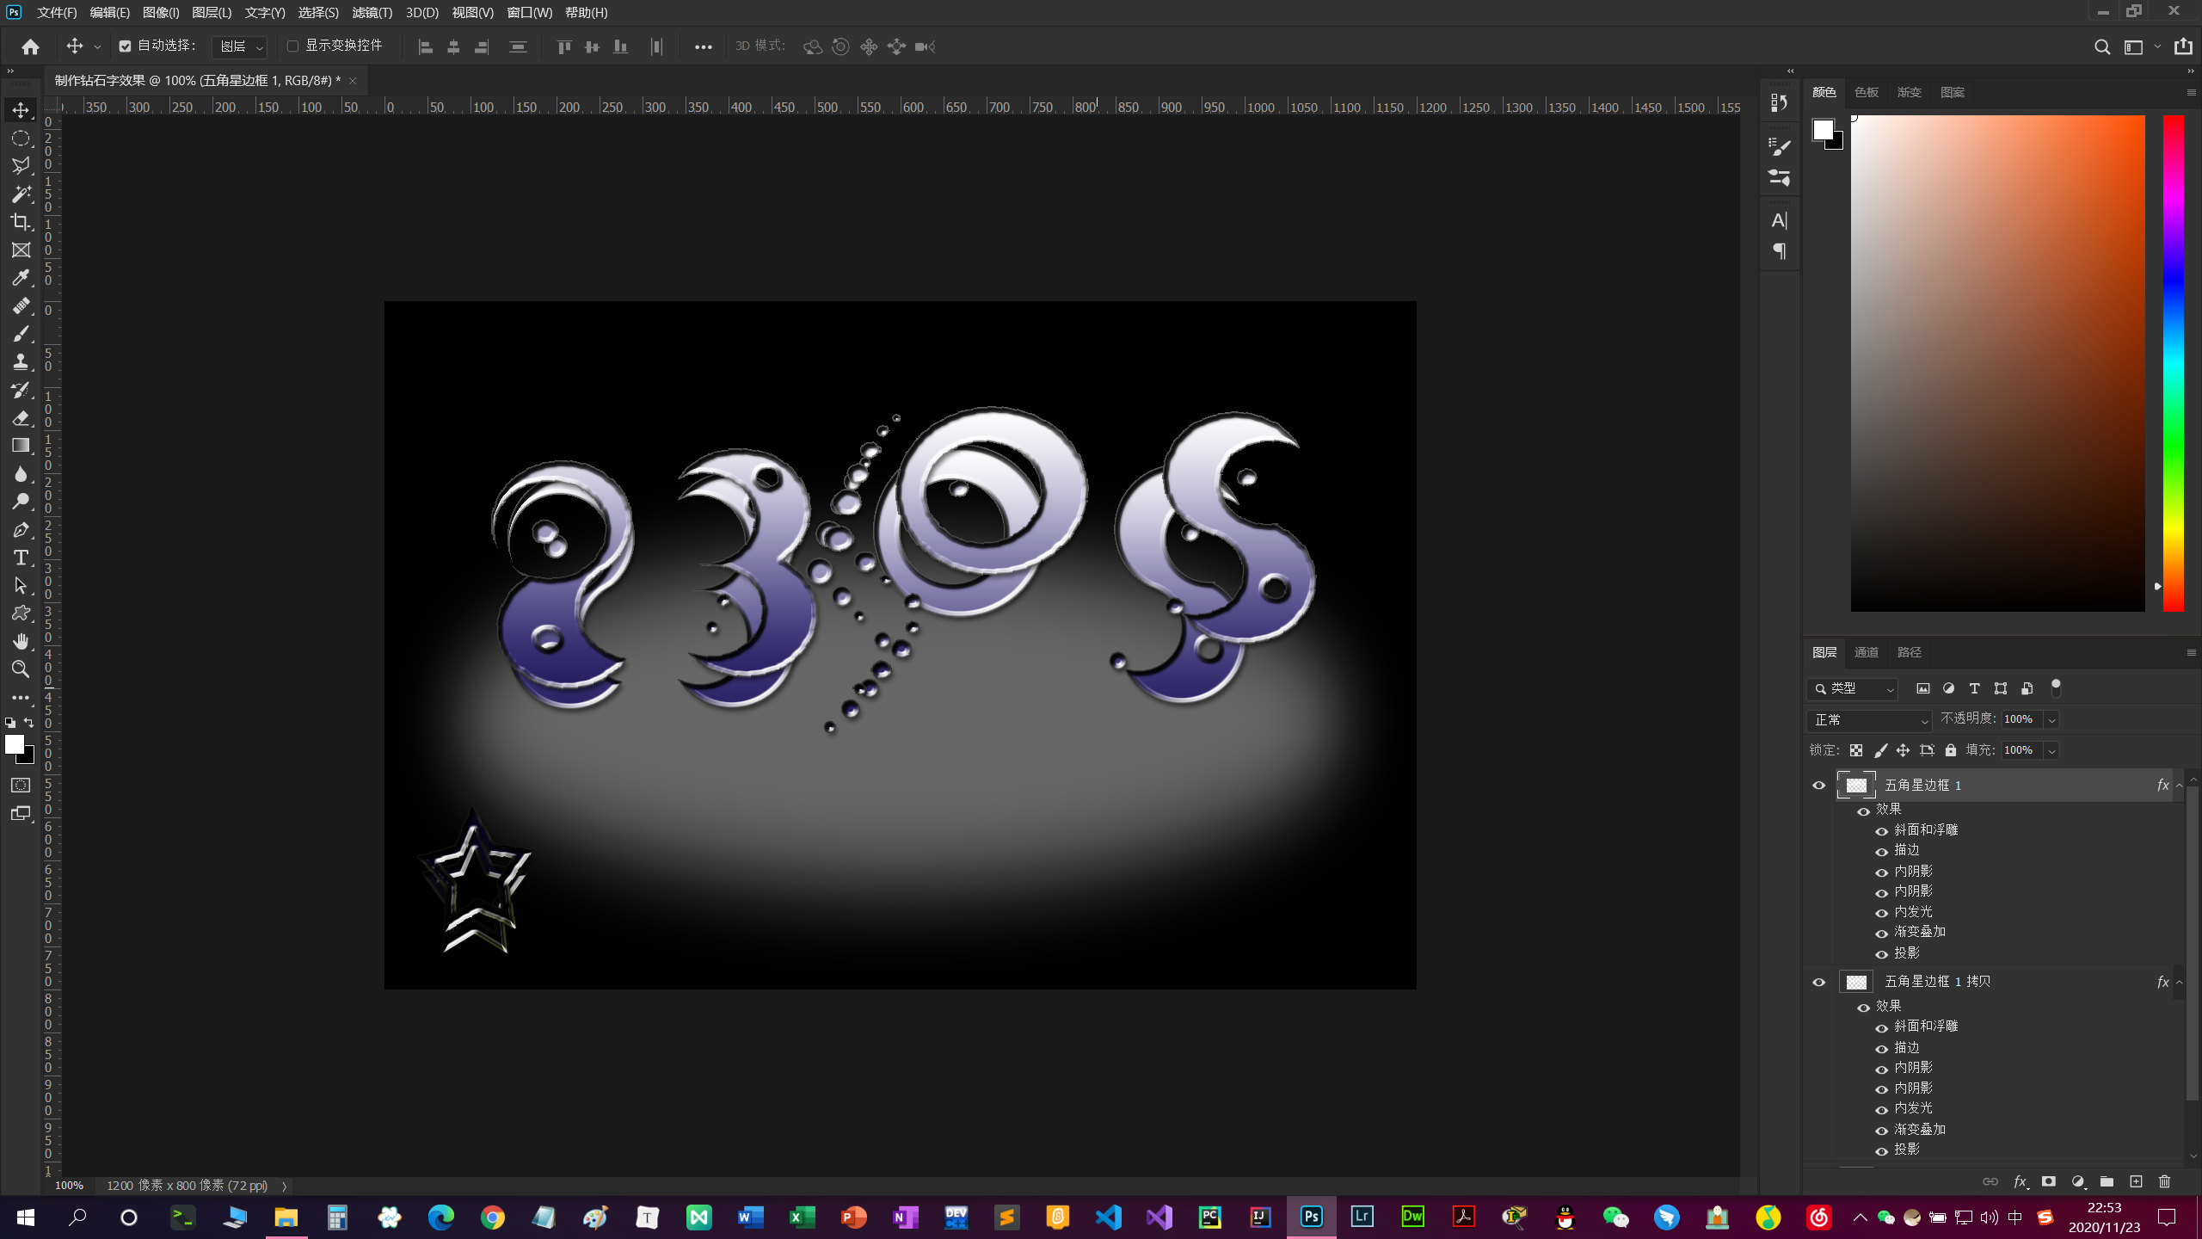
Task: Click the three-dots more options button
Action: point(703,46)
